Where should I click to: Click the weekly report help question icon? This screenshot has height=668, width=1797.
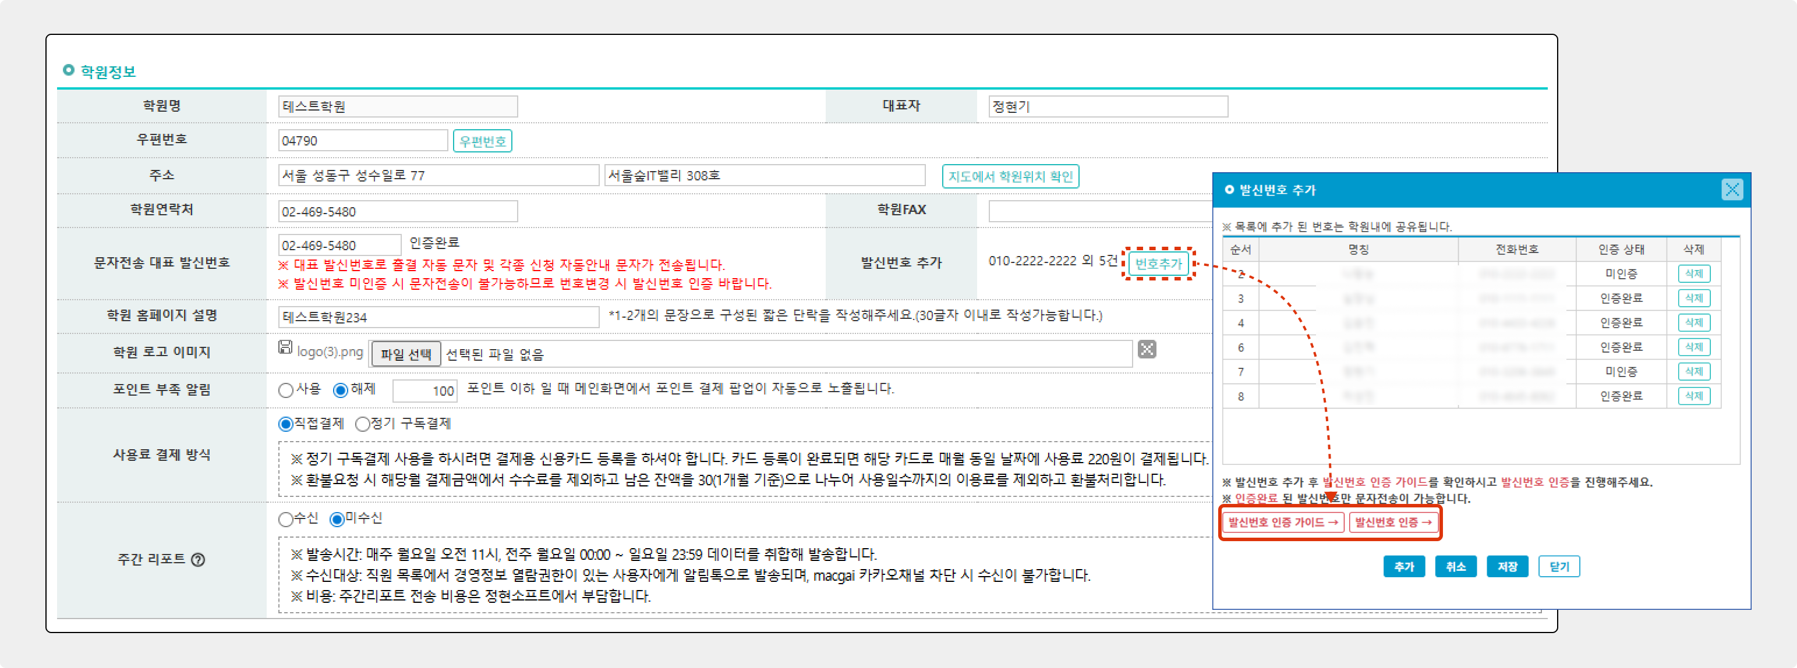(x=198, y=560)
